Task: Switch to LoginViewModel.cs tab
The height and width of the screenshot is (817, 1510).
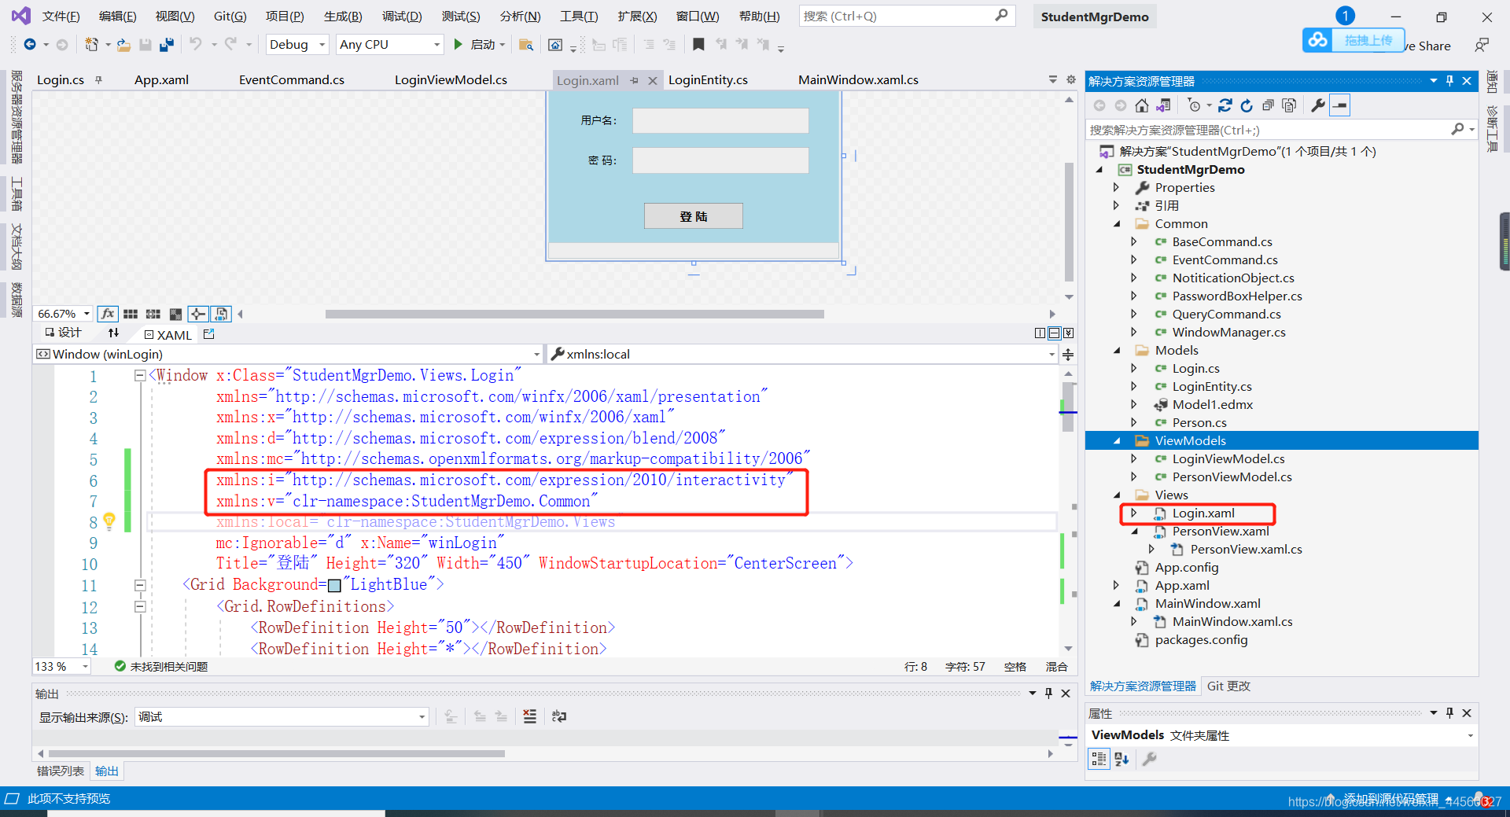Action: (451, 80)
